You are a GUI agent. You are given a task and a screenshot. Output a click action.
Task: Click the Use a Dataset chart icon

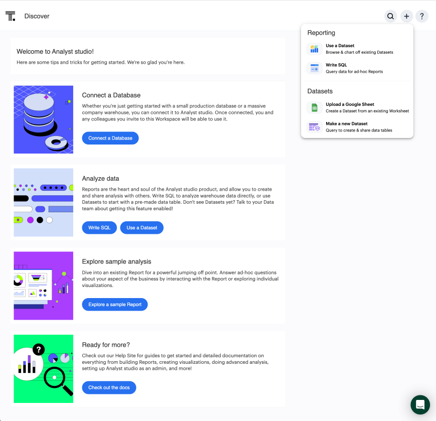tap(315, 49)
